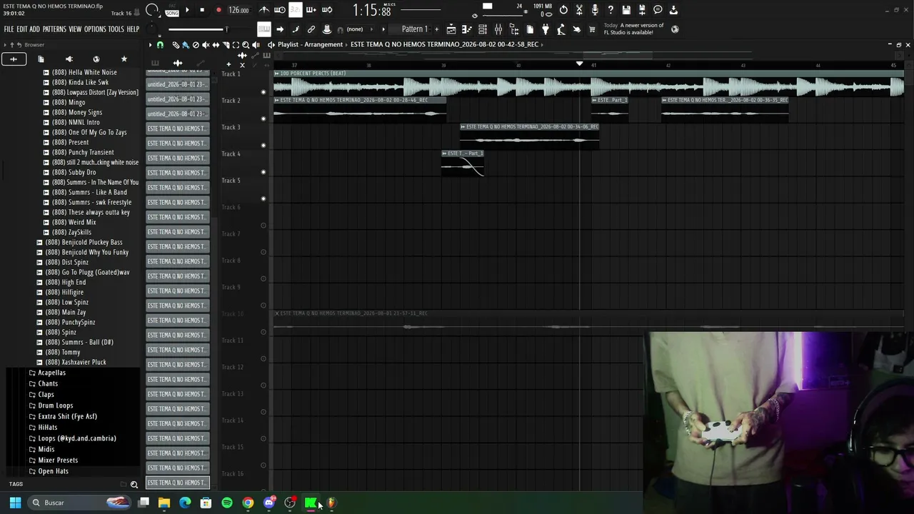Open the plugin picker plug icon
Viewport: 914px width, 514px height.
point(545,29)
